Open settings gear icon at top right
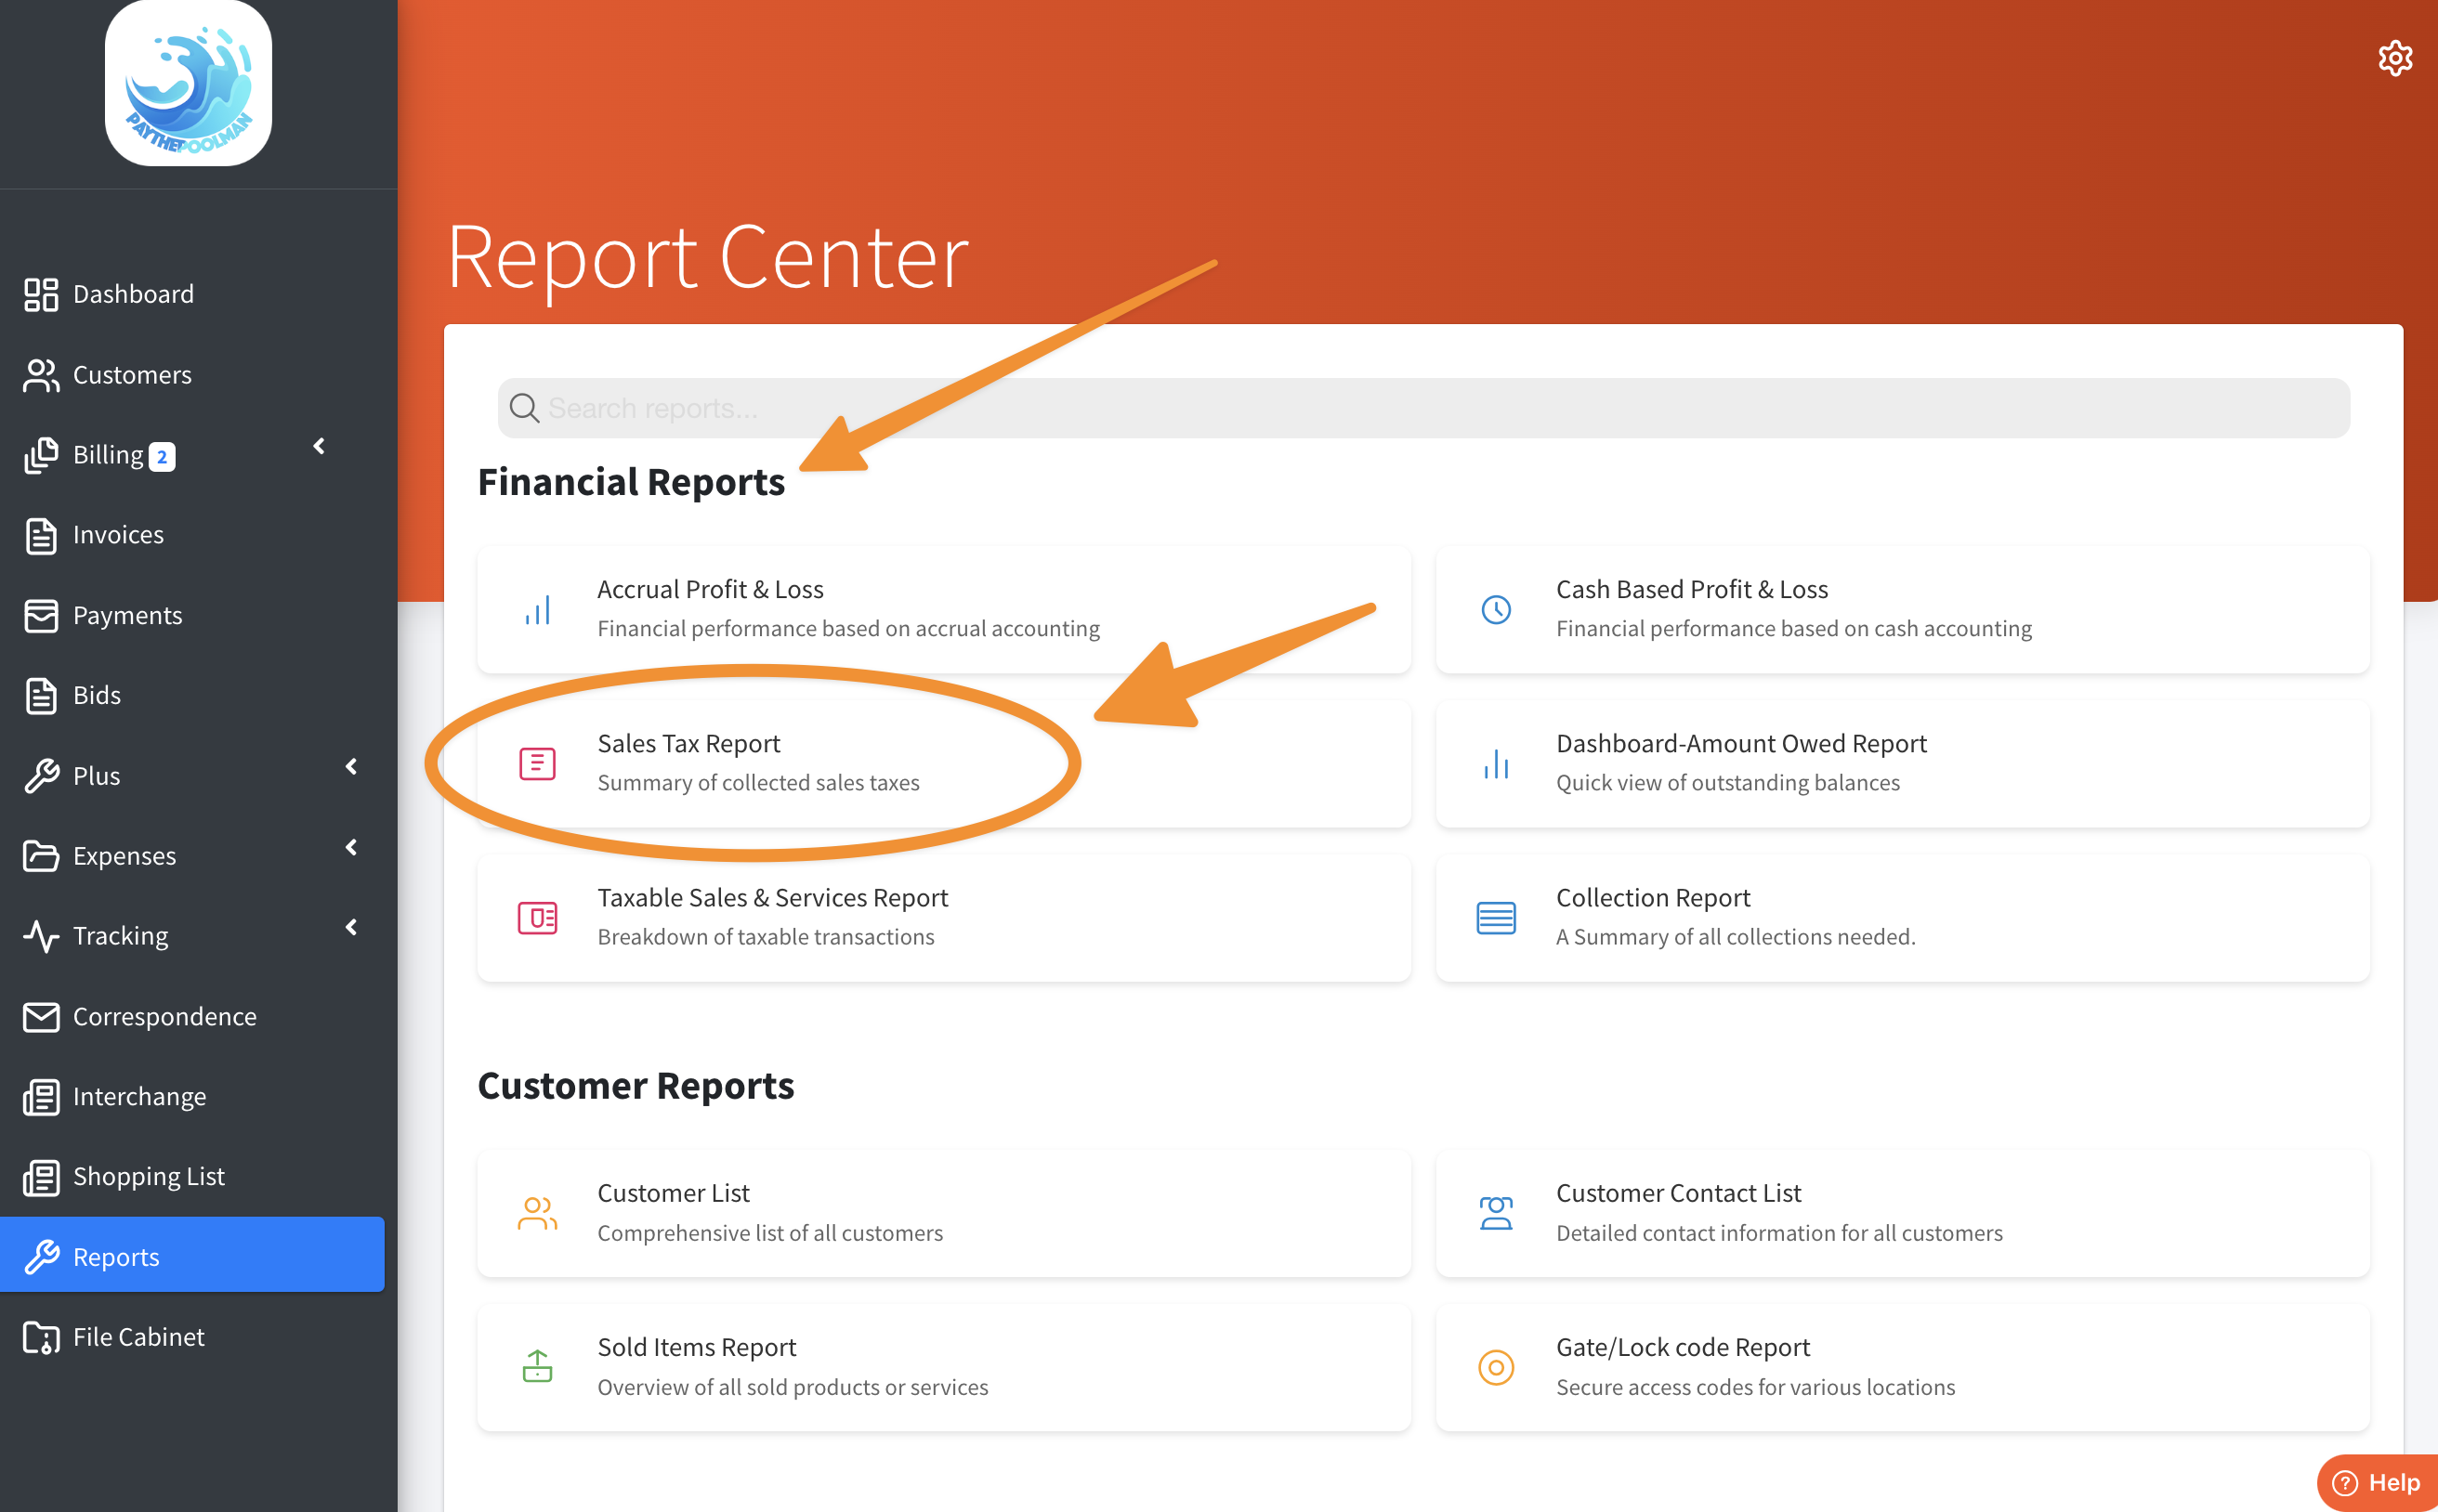The height and width of the screenshot is (1512, 2438). [x=2395, y=58]
